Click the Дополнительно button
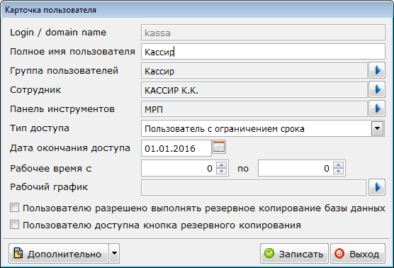Screen dimensions: 394x268 [59, 253]
